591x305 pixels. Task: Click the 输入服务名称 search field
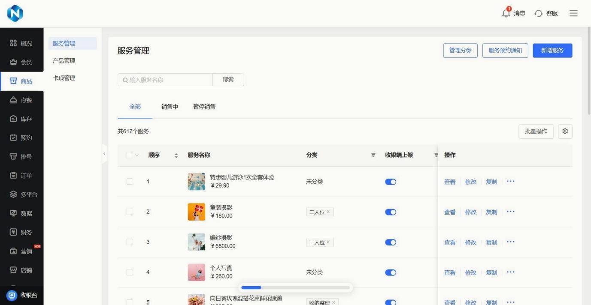[167, 80]
